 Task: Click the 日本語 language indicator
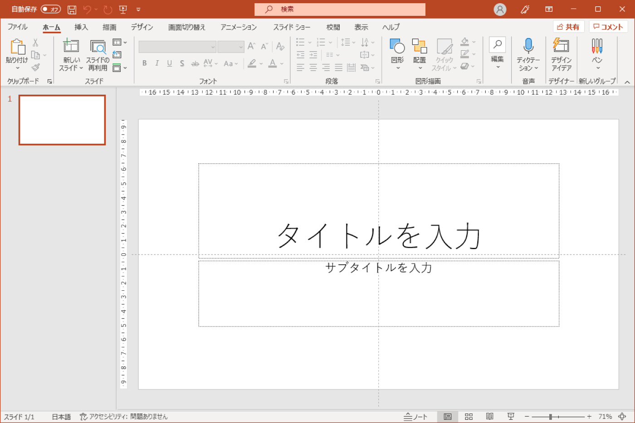[x=61, y=417]
